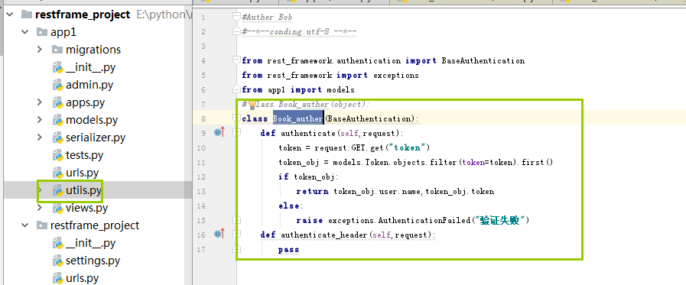Collapse the inner restframe_project folder chevron
The width and height of the screenshot is (686, 285).
(x=25, y=225)
